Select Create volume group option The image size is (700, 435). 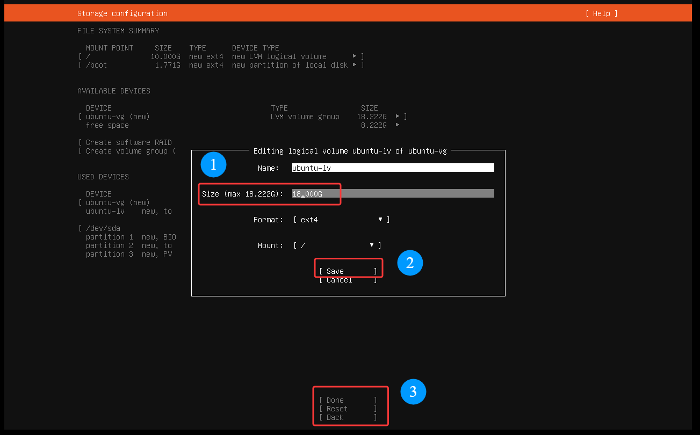point(128,151)
